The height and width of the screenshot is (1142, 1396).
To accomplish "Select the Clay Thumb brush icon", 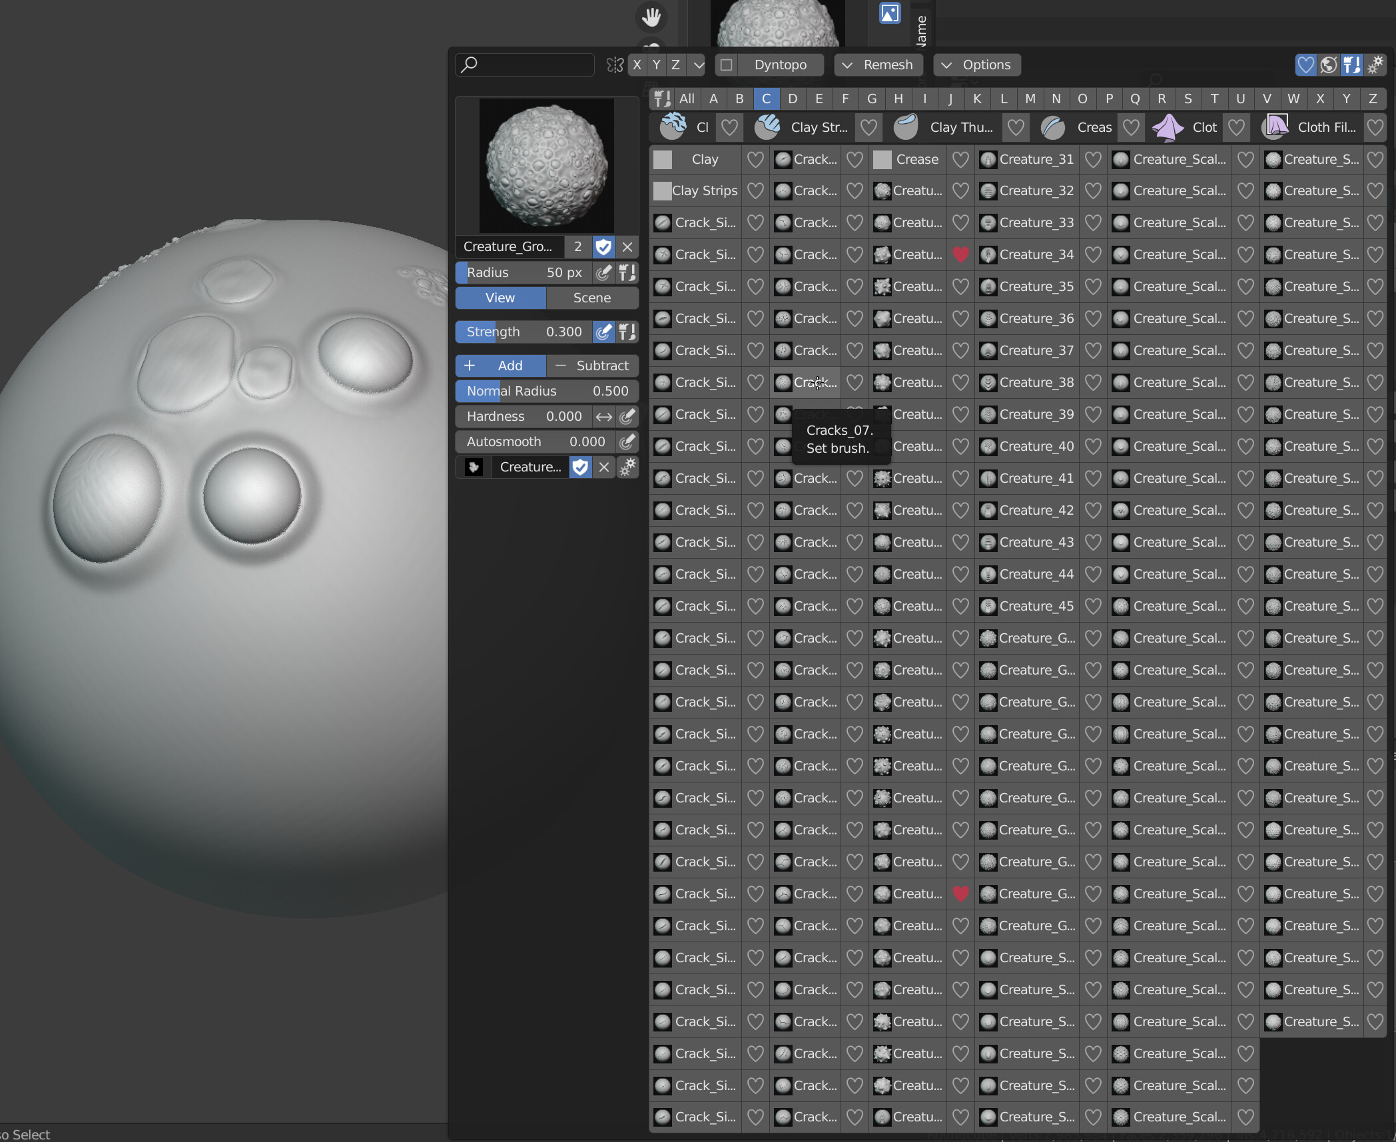I will coord(906,127).
